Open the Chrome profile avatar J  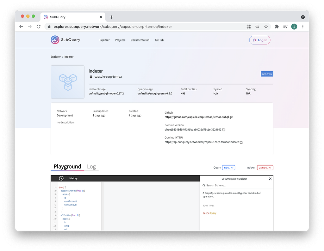[x=294, y=27]
